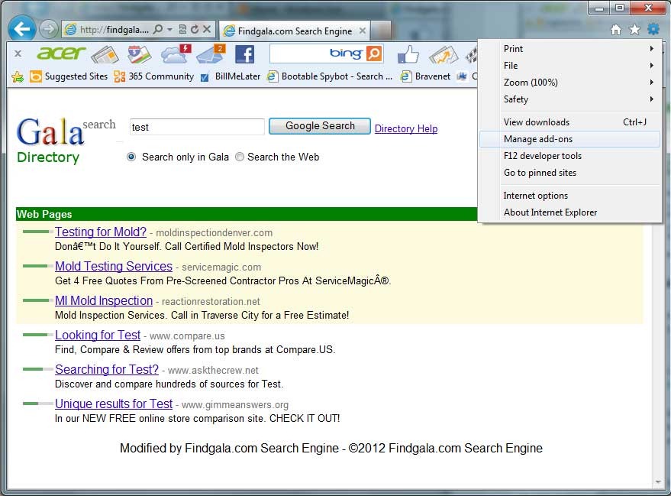This screenshot has height=496, width=671.
Task: Open Looking for Test result
Action: click(98, 335)
